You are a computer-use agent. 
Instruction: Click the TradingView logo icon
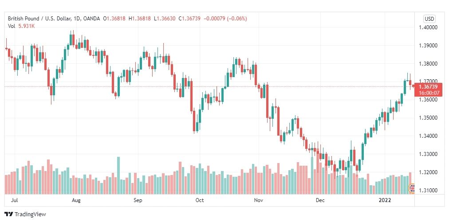[x=9, y=214]
